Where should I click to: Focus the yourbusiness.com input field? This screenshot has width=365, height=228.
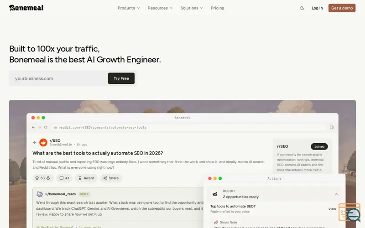59,78
